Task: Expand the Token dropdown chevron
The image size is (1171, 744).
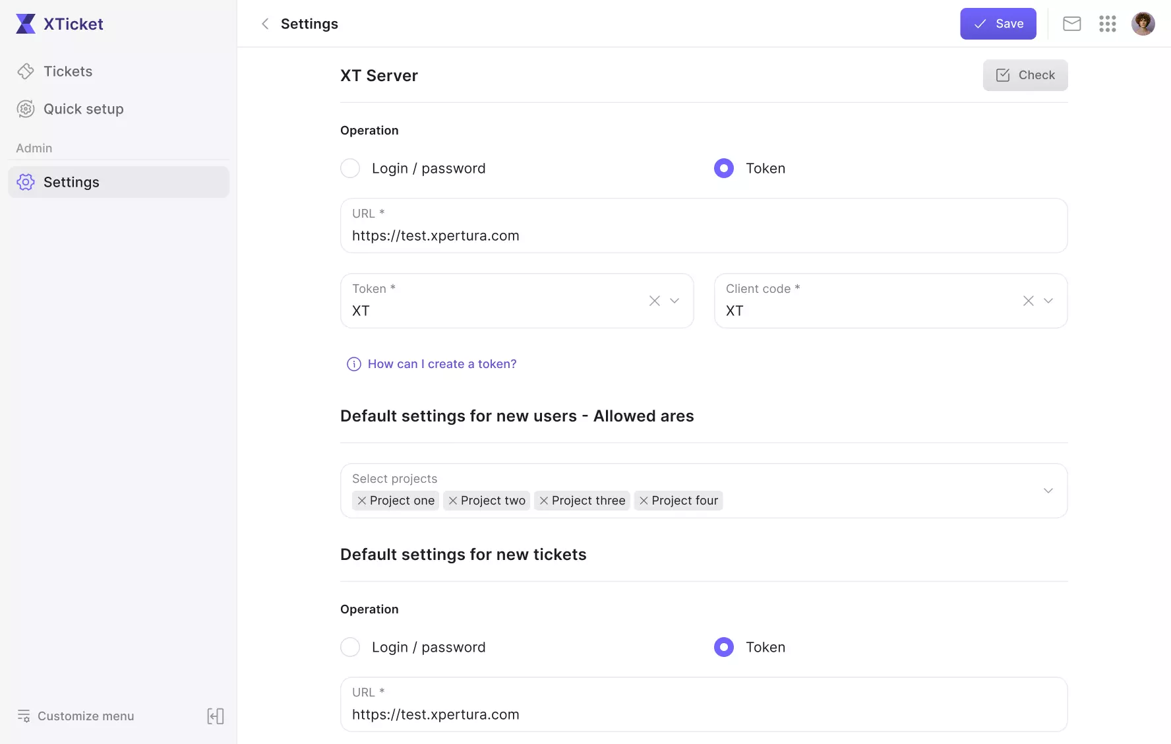Action: point(675,301)
